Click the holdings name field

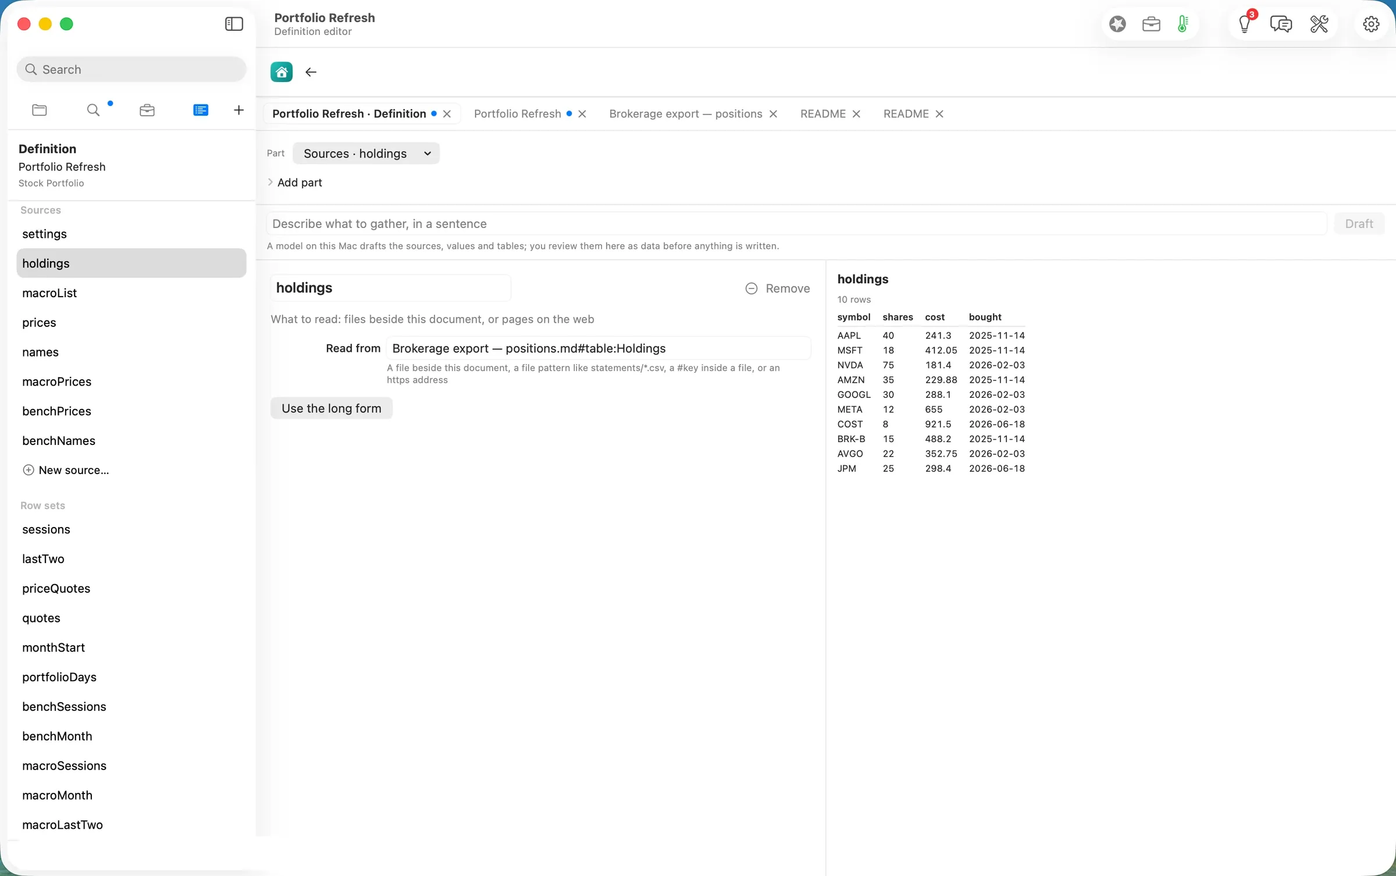[x=390, y=288]
